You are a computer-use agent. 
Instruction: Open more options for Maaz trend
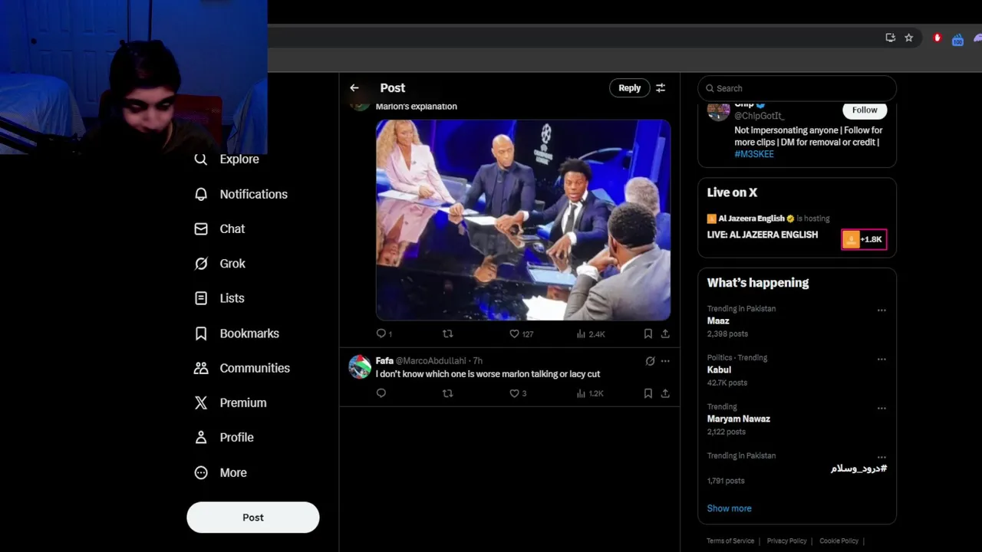(x=881, y=310)
